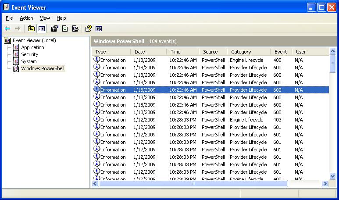Click info icon of Engine Lifecycle 403 row
This screenshot has width=339, height=200.
pyautogui.click(x=96, y=119)
